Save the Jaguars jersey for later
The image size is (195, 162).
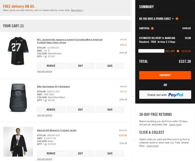pyautogui.click(x=110, y=66)
